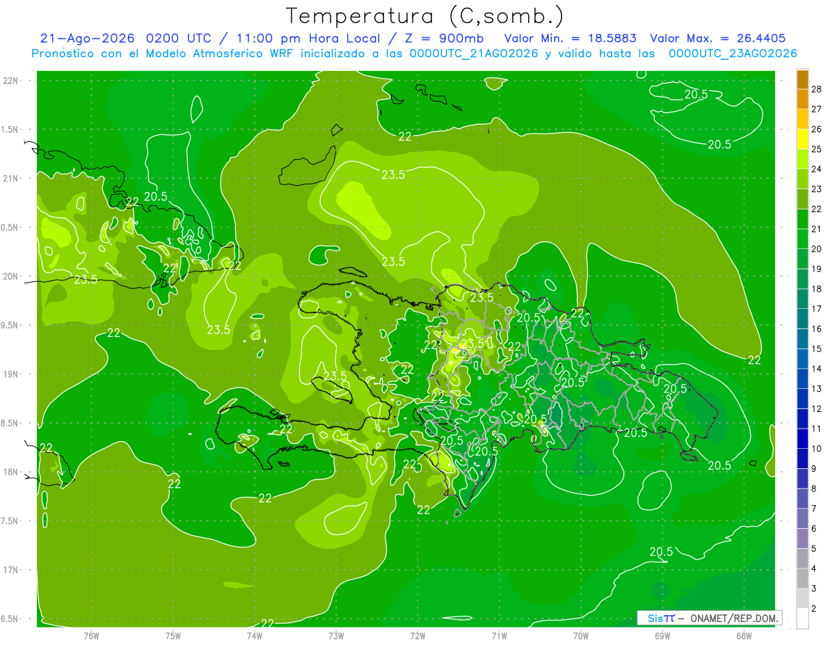Click the '70W' longitude axis label
Viewport: 835px width, 645px height.
(x=581, y=636)
